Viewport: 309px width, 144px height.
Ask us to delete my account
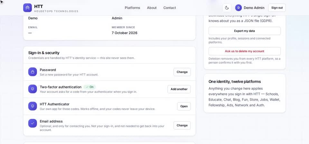pos(245,51)
